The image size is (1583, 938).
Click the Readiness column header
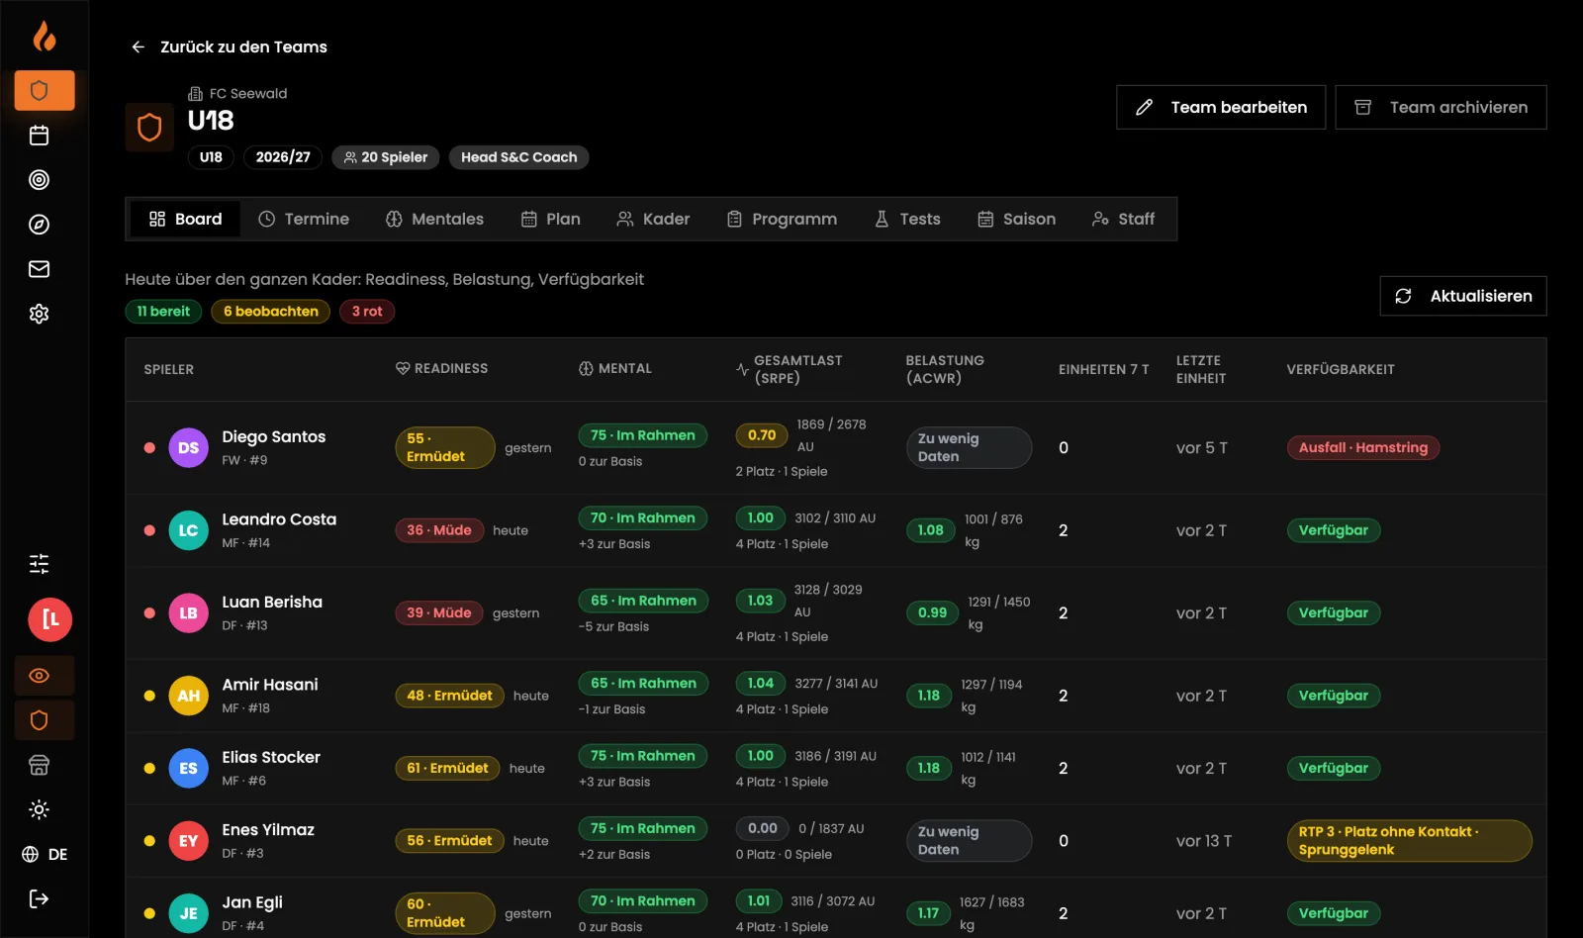[441, 368]
